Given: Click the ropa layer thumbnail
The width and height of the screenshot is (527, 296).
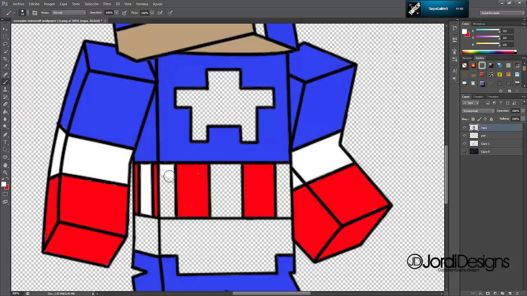Looking at the screenshot, I should [474, 127].
